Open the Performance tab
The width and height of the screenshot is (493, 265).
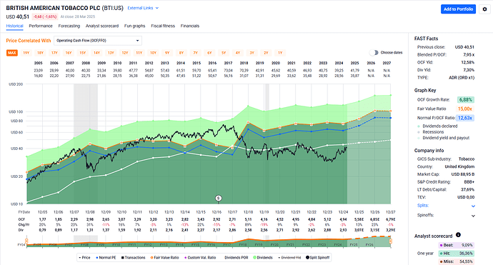click(41, 26)
